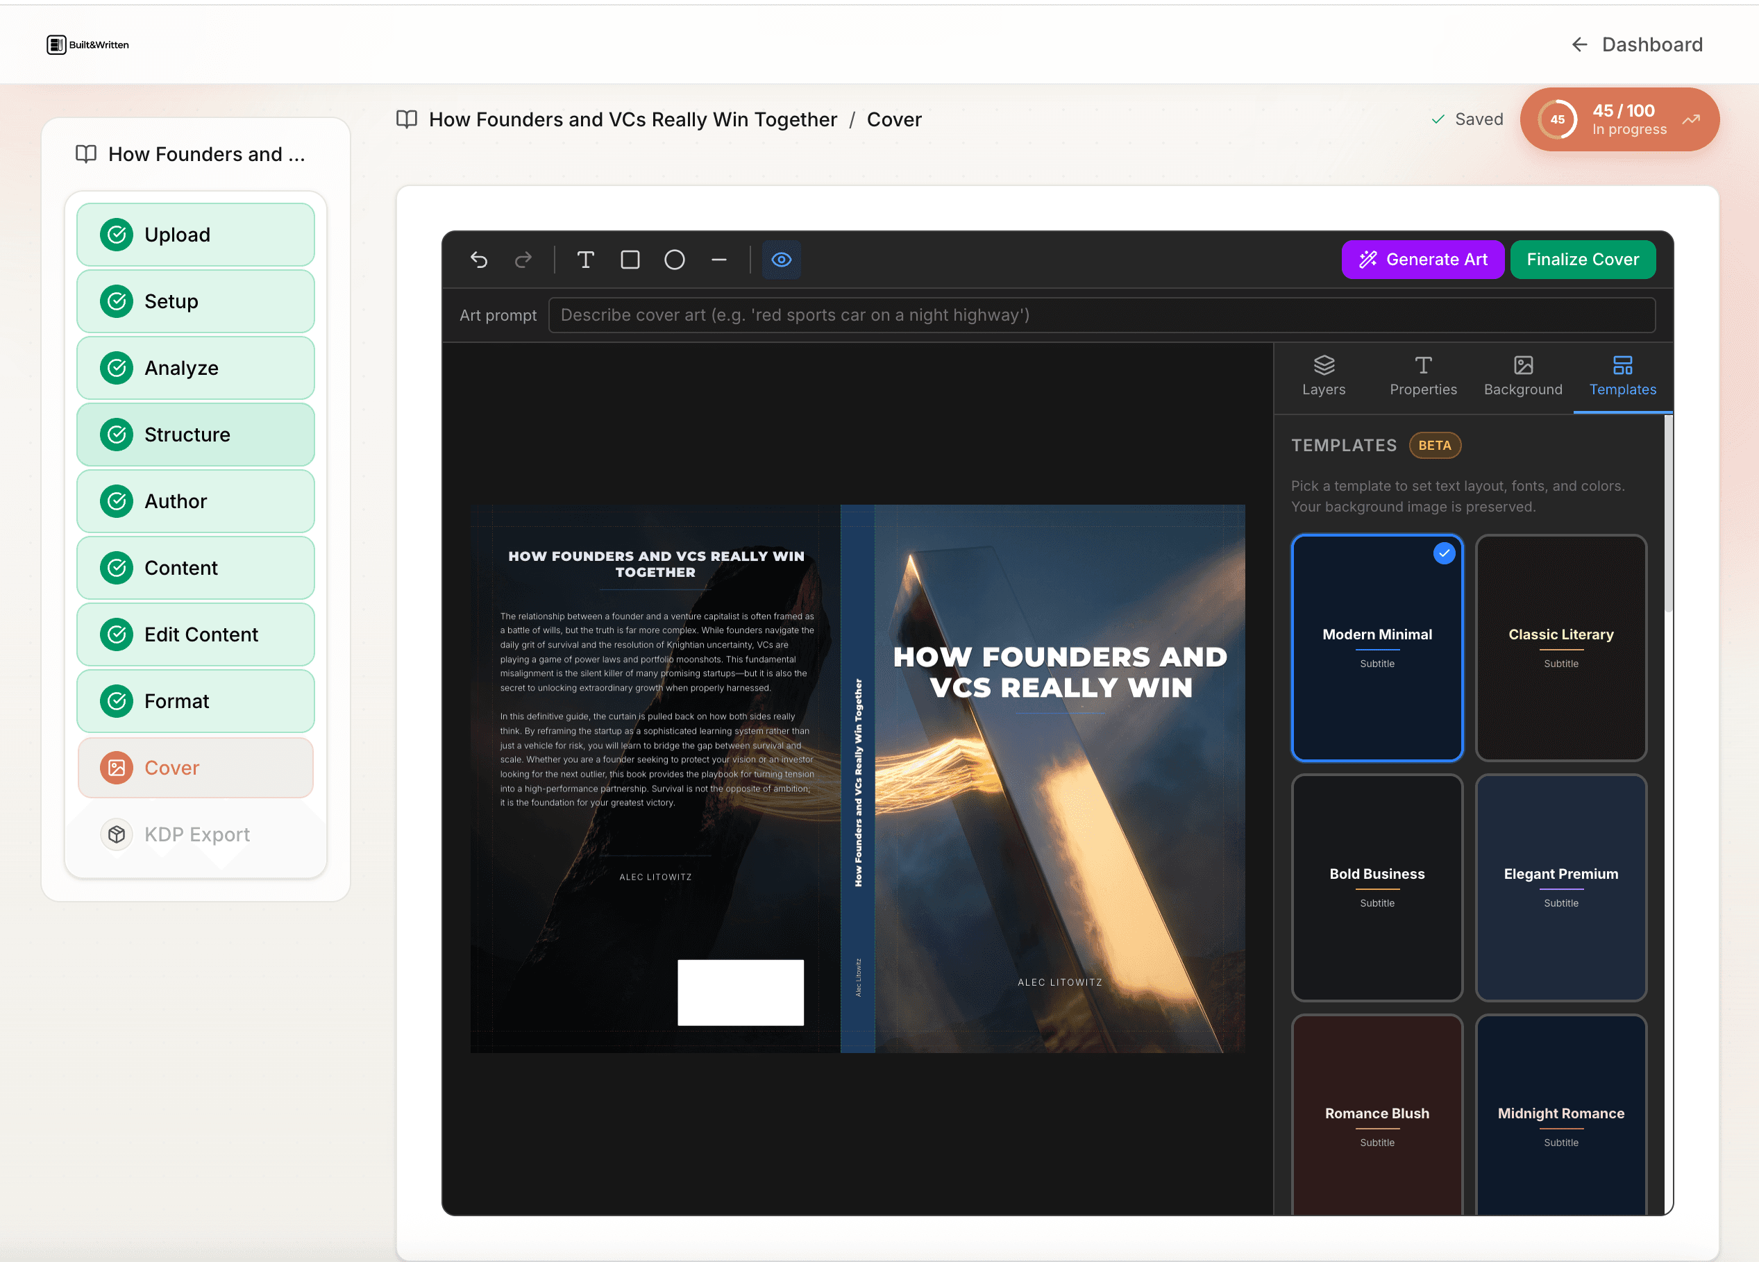1759x1262 pixels.
Task: Open the Background panel tab
Action: [x=1523, y=377]
